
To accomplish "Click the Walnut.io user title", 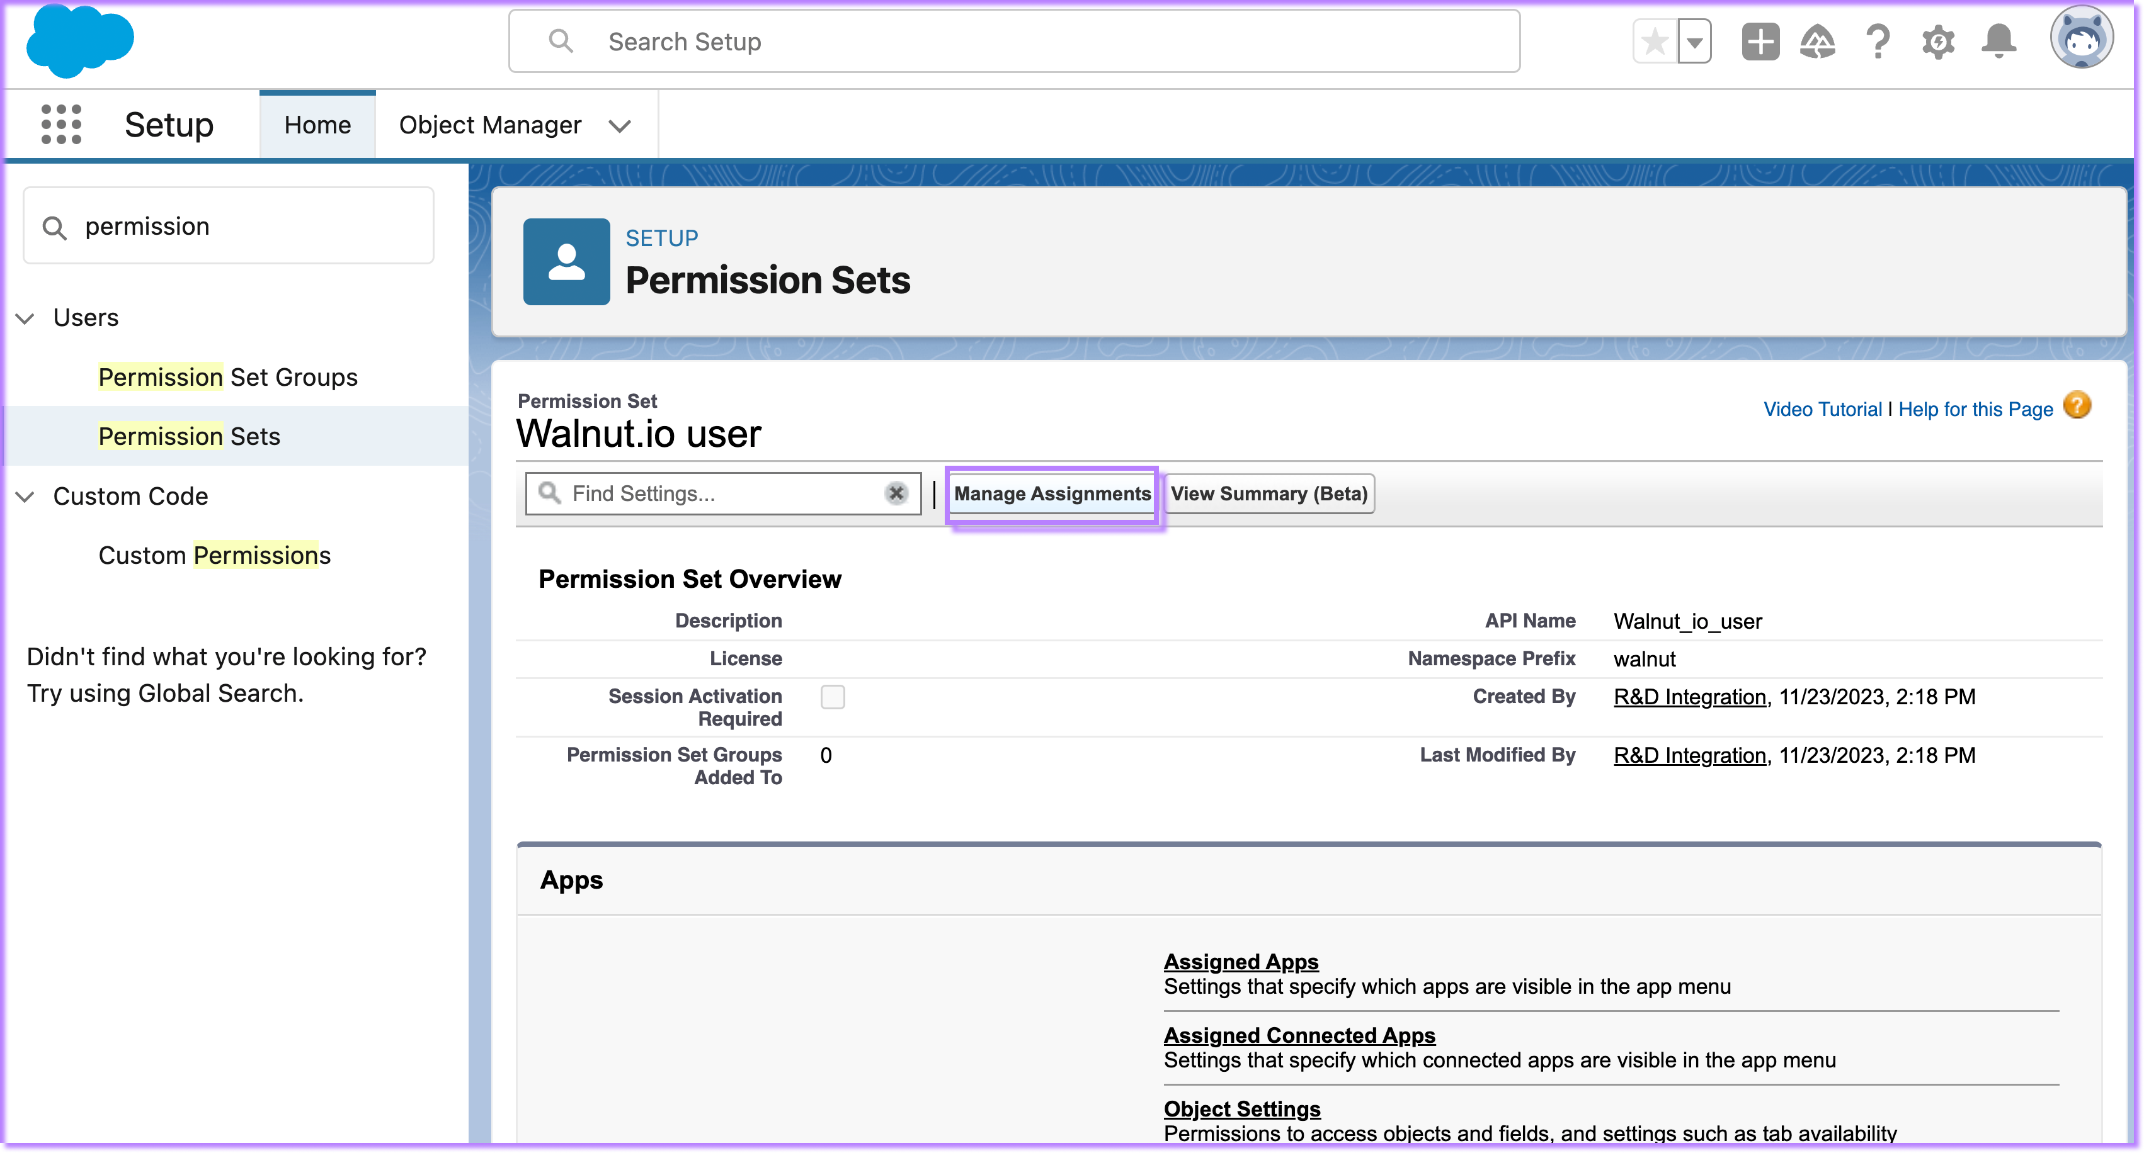I will tap(639, 434).
